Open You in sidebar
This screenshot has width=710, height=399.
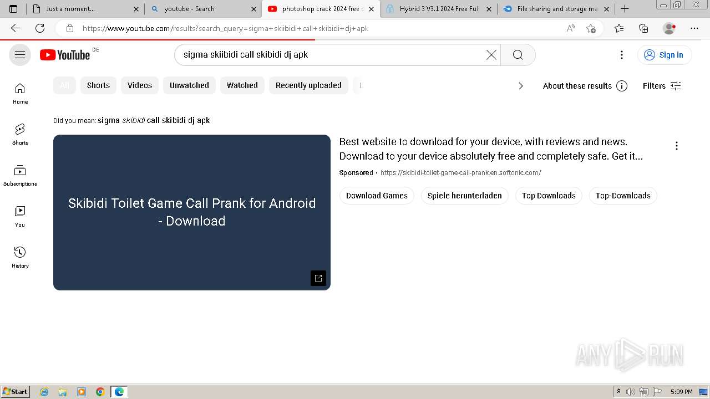click(20, 217)
